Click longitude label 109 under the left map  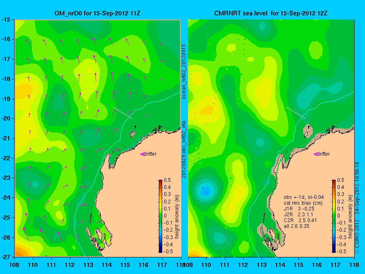point(15,265)
